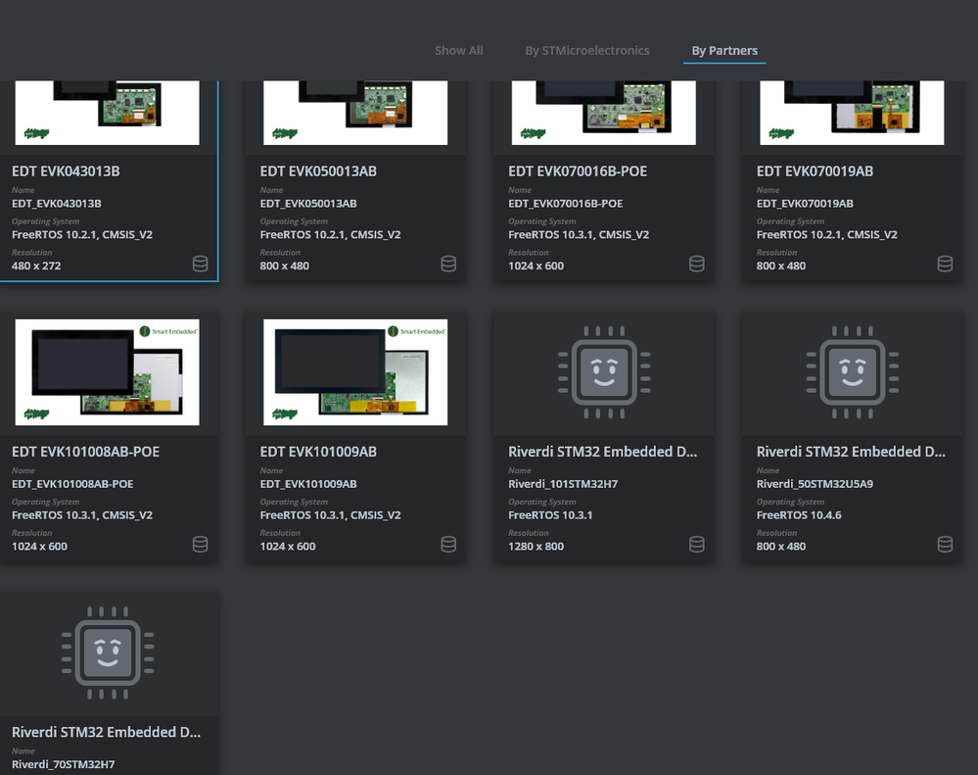Click the chip illustration on Riverdi_101STM32H7 card
Viewport: 978px width, 775px height.
(x=603, y=372)
